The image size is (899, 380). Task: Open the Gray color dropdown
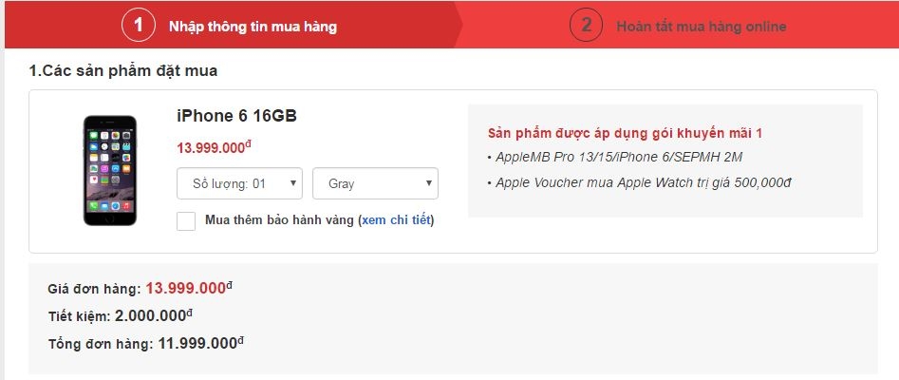376,183
